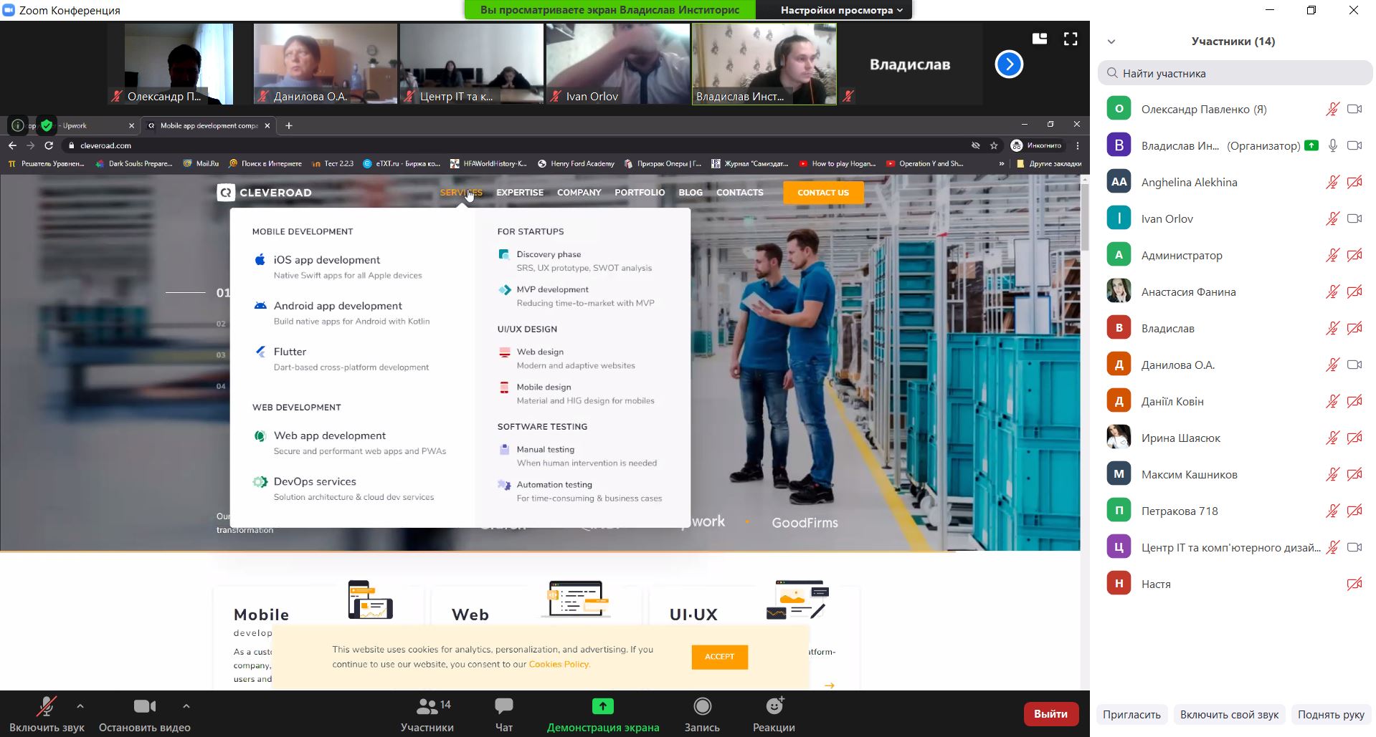Toggle own mute via Включить свой звук
1376x737 pixels.
pos(1229,714)
